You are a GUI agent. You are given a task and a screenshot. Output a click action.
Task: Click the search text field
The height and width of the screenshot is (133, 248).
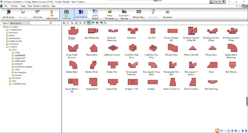tap(39, 23)
